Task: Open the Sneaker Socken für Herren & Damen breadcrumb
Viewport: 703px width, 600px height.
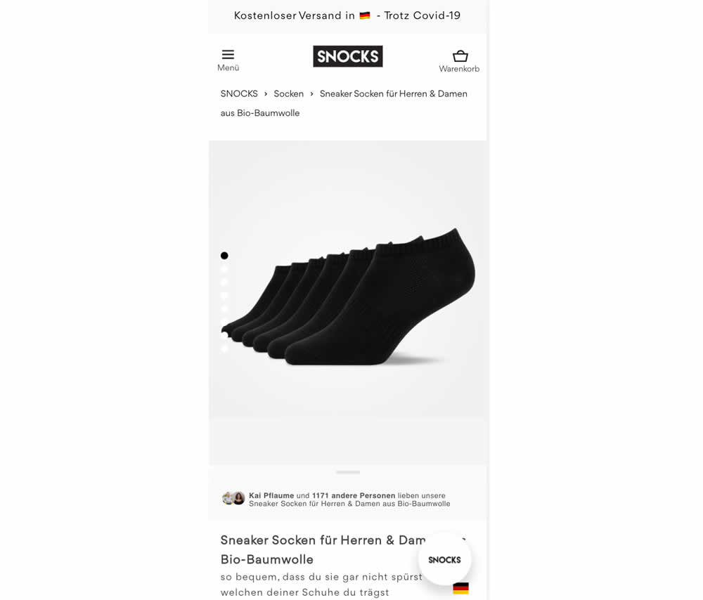Action: click(344, 103)
